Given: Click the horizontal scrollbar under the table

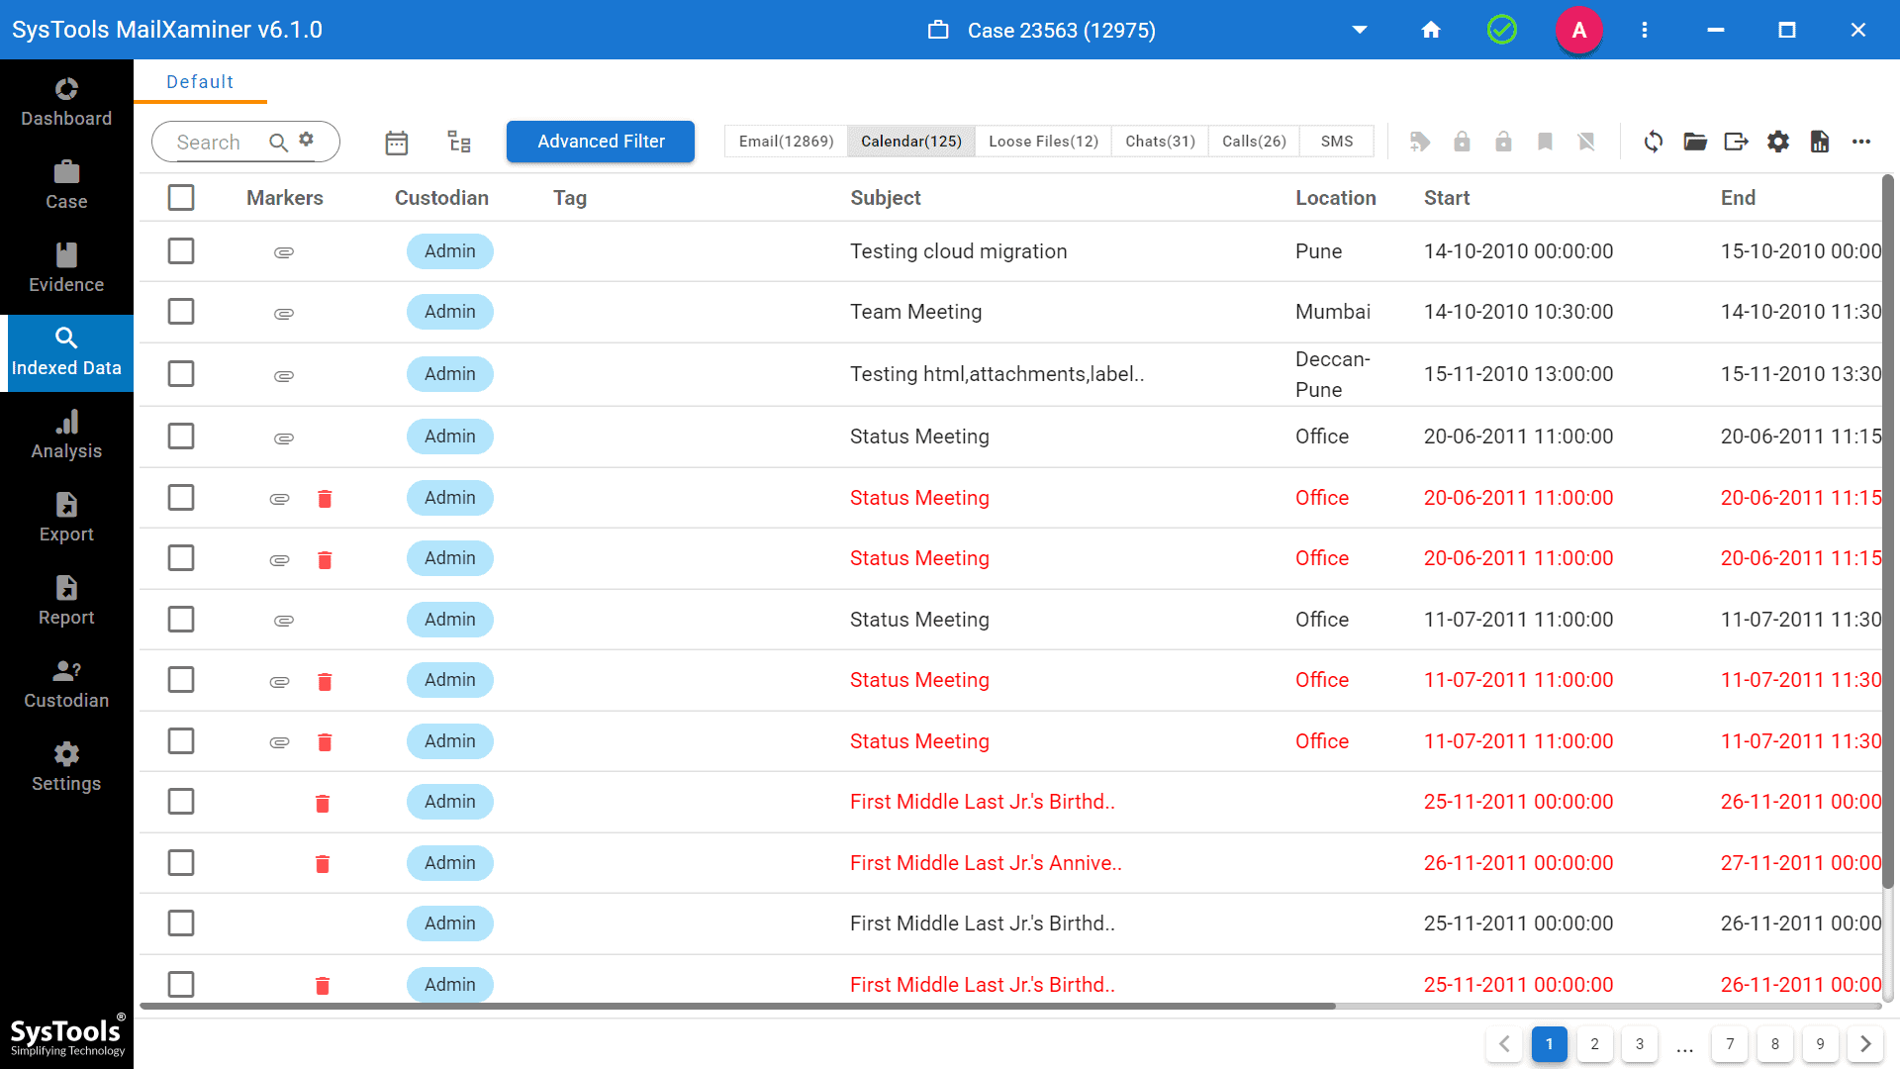Looking at the screenshot, I should [x=737, y=1006].
